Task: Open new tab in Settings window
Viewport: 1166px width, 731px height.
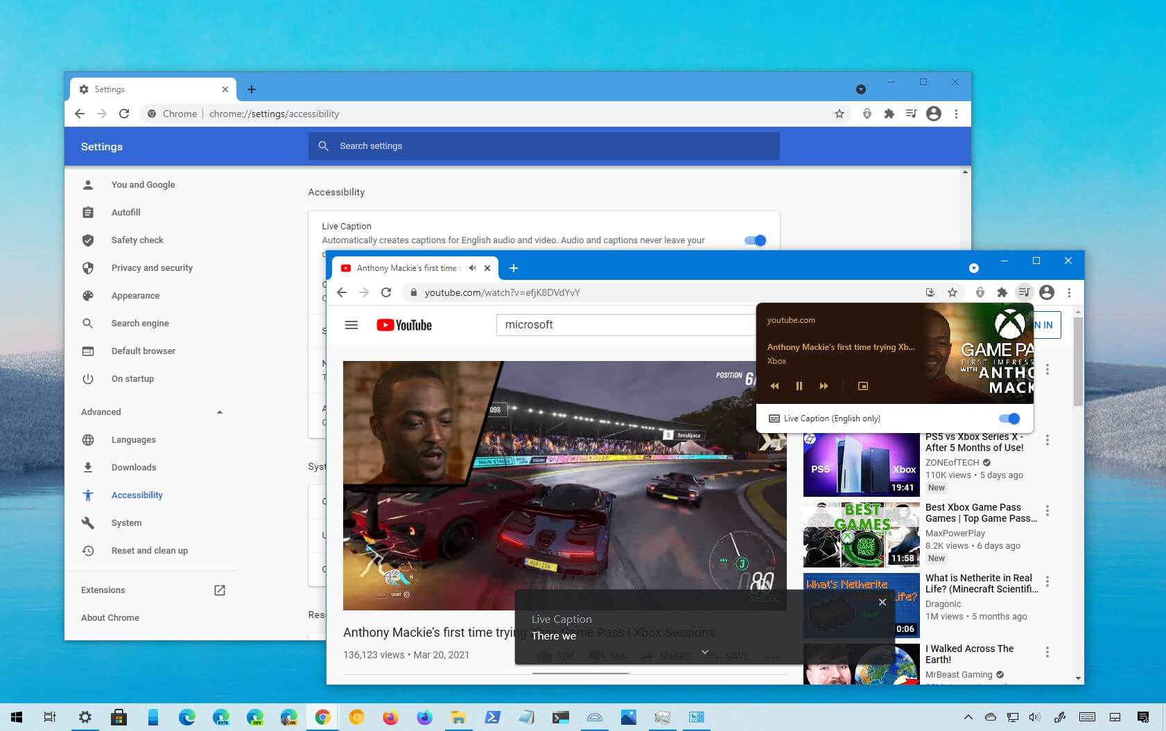Action: [x=252, y=89]
